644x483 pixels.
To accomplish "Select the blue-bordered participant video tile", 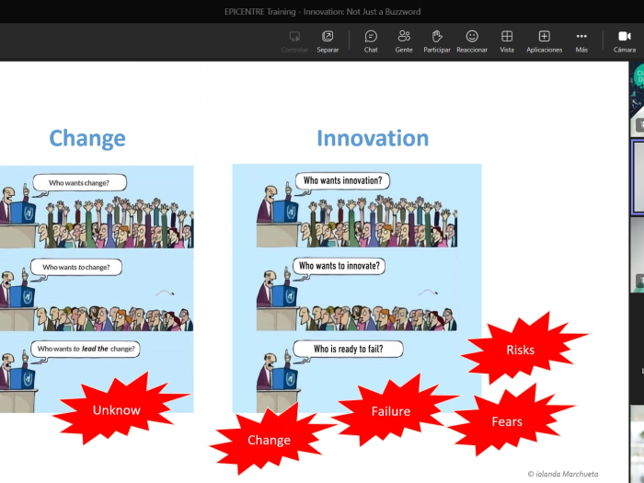I will pos(637,178).
